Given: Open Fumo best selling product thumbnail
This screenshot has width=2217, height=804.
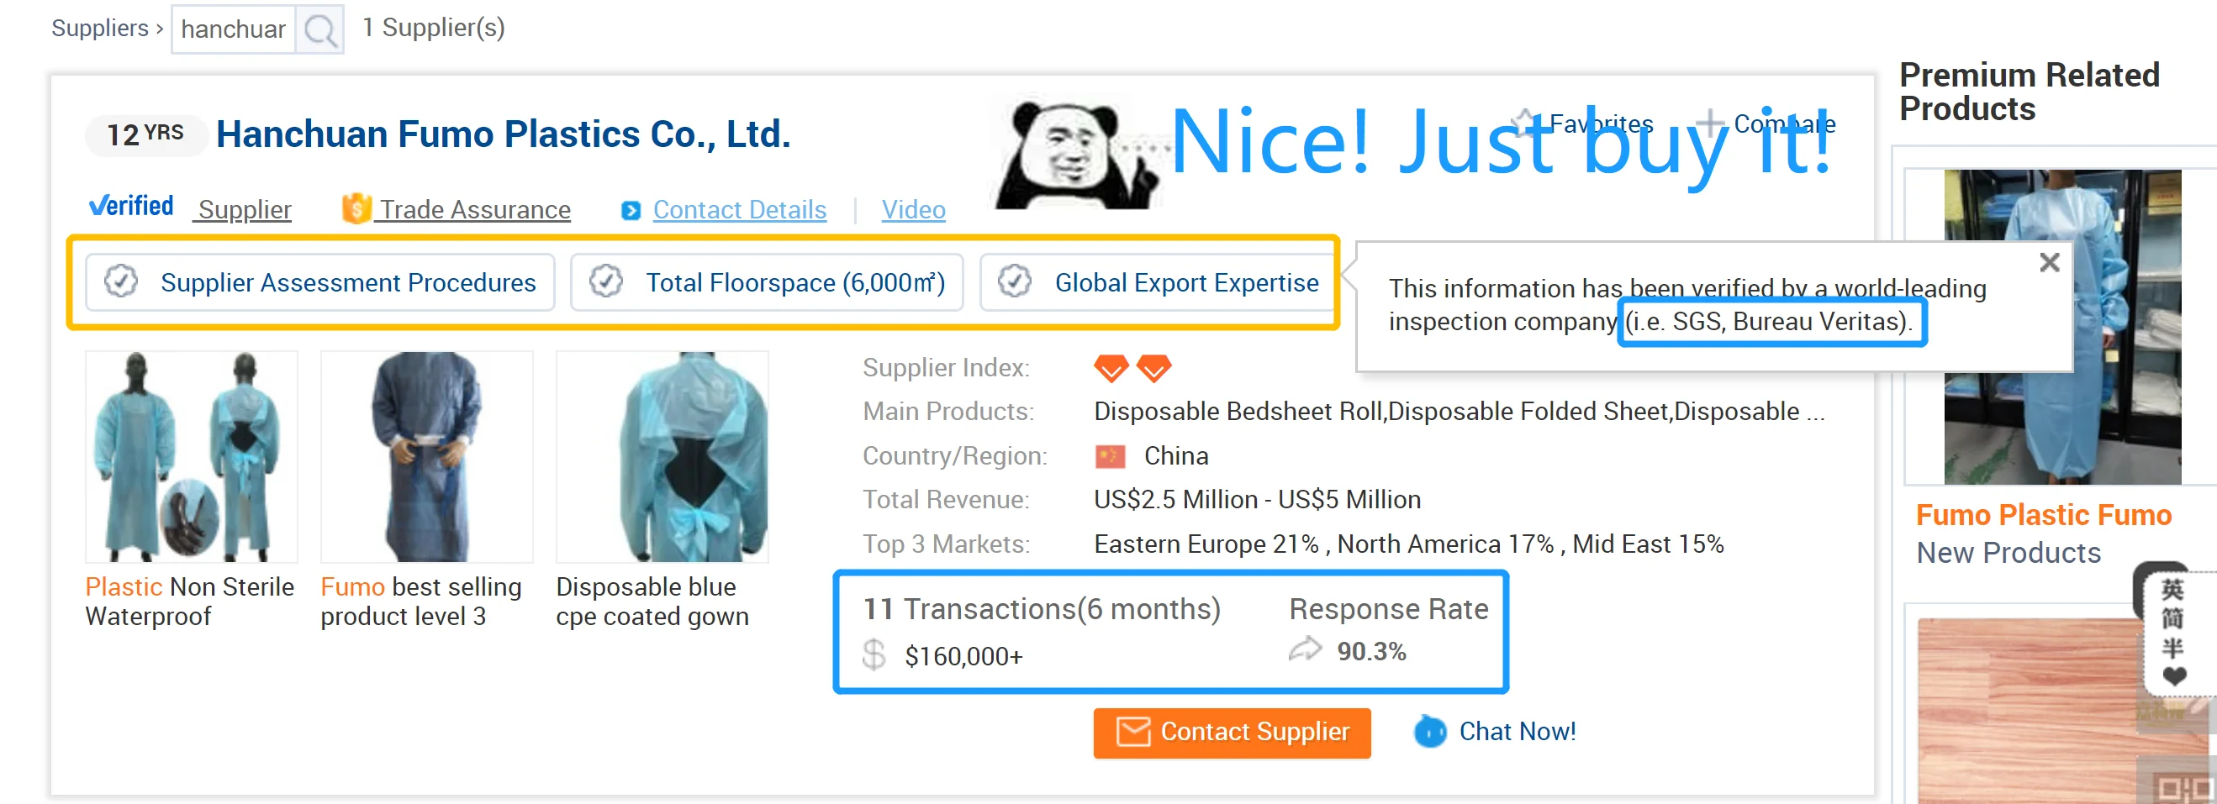Looking at the screenshot, I should coord(426,456).
